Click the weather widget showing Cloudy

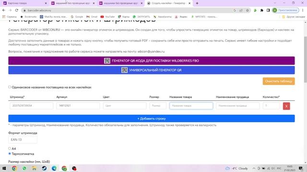(236, 168)
